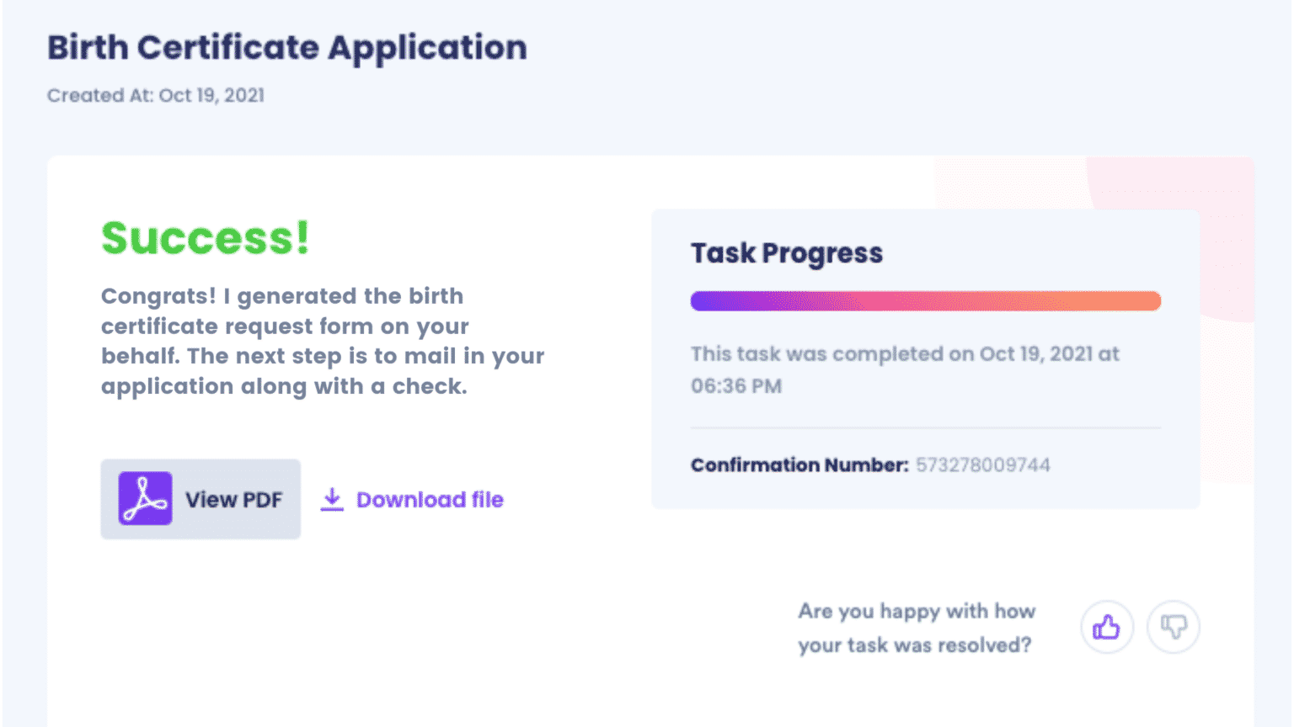The height and width of the screenshot is (727, 1294).
Task: Click the gradient task progress bar
Action: (925, 301)
